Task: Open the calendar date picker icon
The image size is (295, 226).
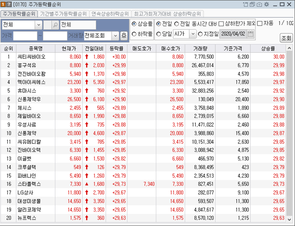Action: 250,34
